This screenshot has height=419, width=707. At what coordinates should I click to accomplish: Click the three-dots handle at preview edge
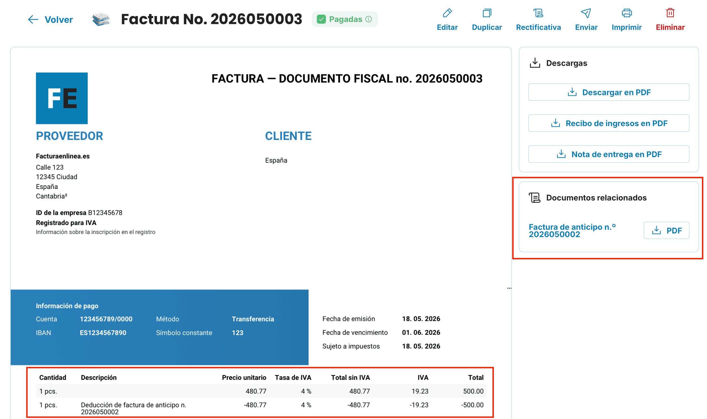[x=509, y=288]
